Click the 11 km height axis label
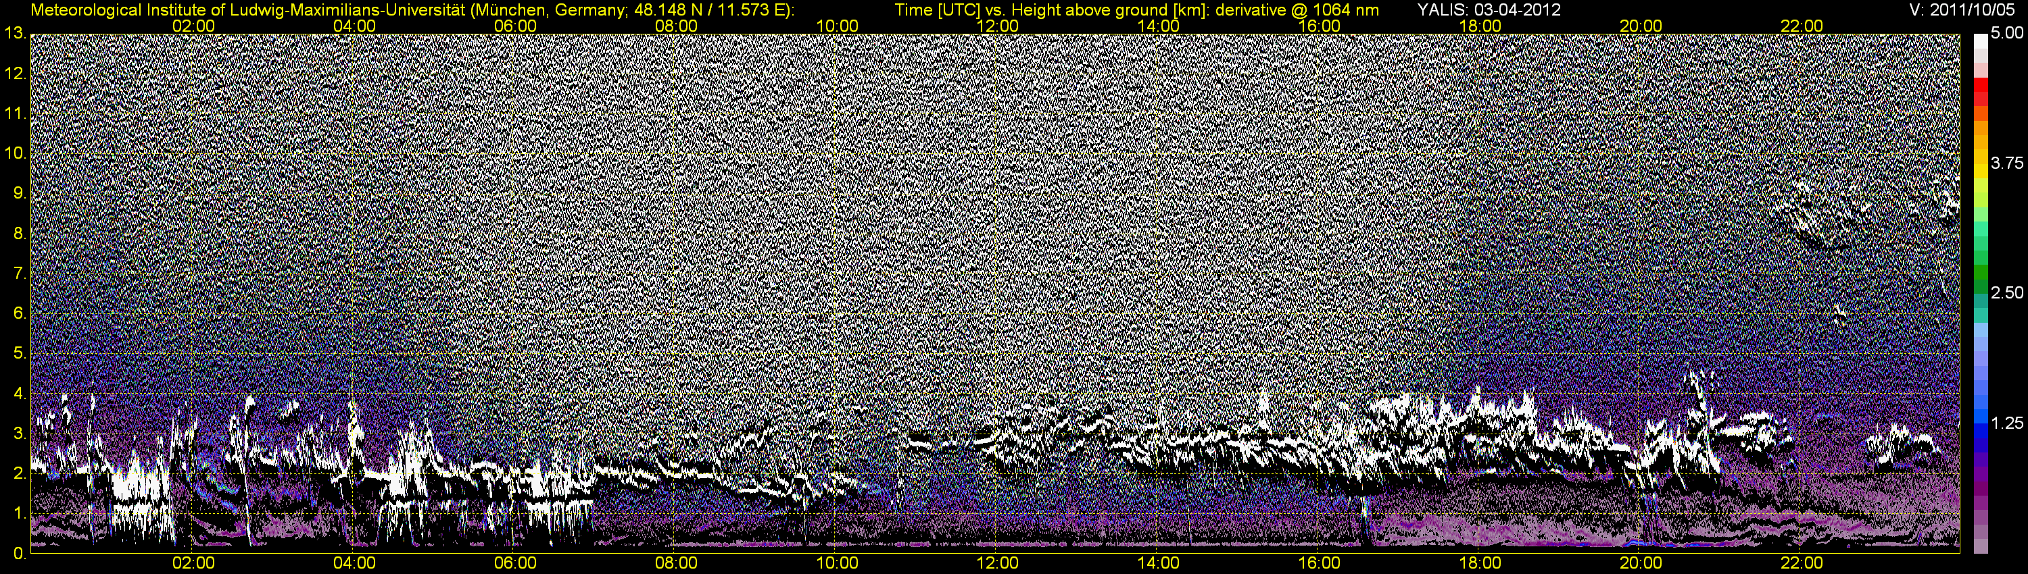This screenshot has height=574, width=2028. (15, 114)
